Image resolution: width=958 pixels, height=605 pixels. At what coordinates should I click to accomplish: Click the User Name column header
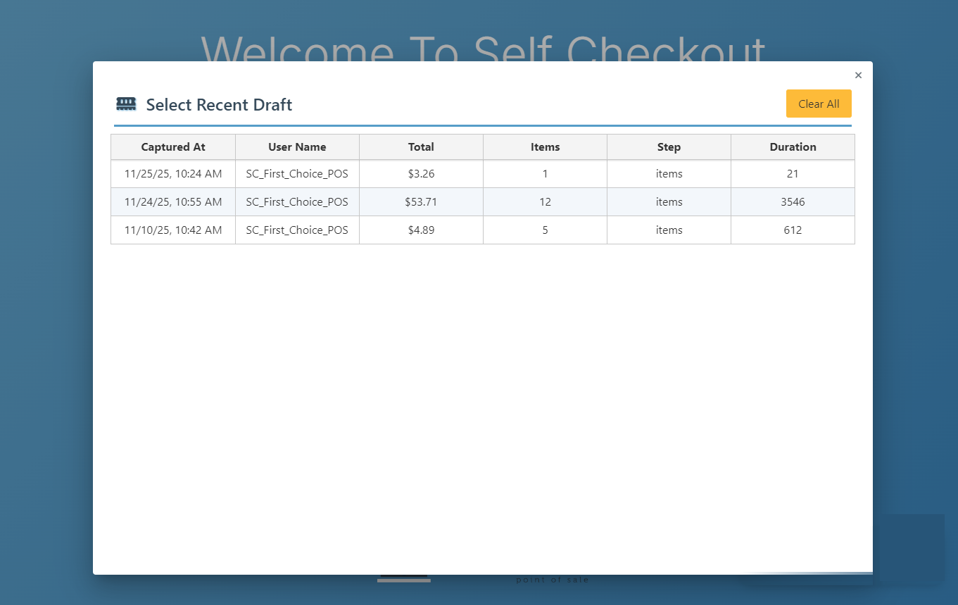297,147
